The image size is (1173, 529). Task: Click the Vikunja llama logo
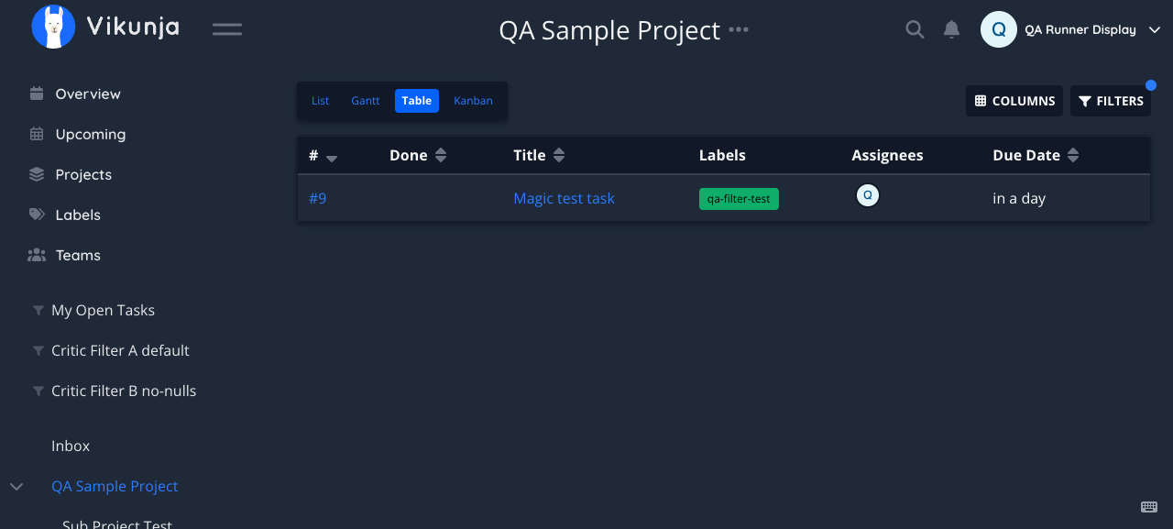pyautogui.click(x=53, y=27)
